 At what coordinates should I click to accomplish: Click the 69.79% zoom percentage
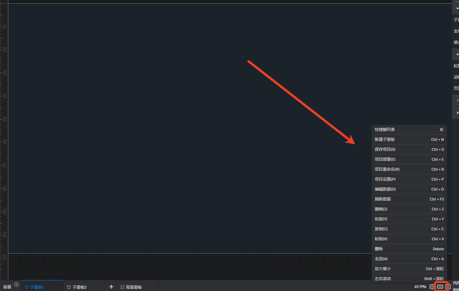point(420,287)
